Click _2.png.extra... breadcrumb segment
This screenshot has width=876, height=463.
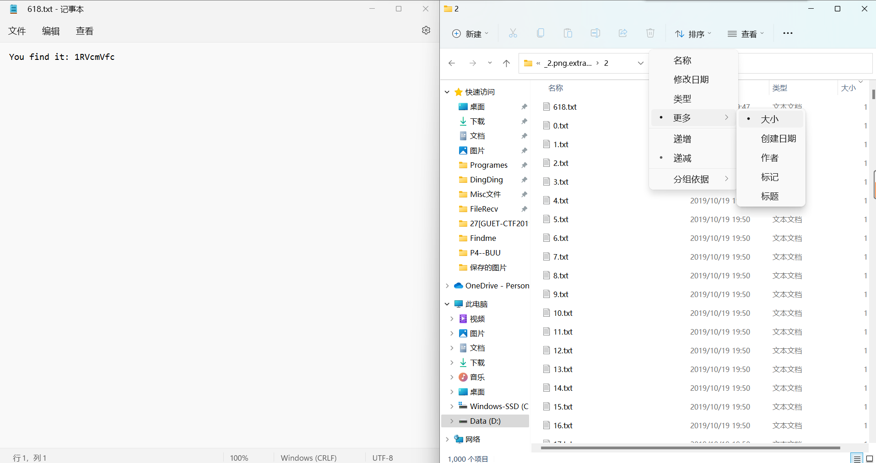coord(568,63)
